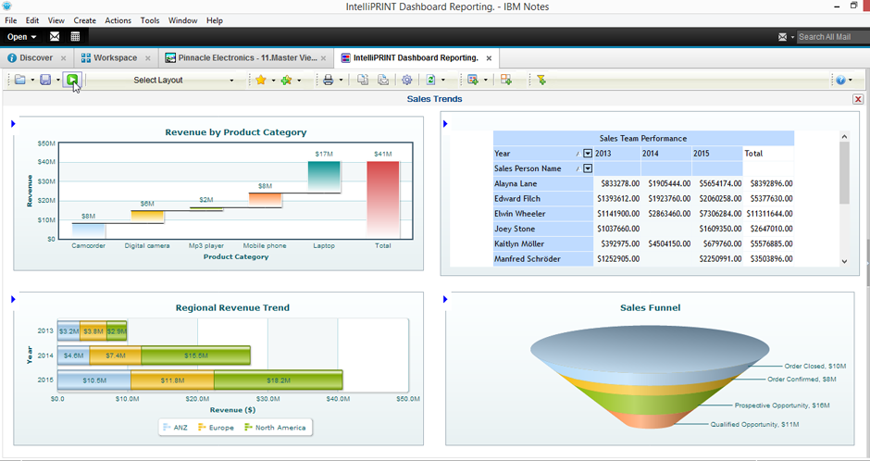Viewport: 870px width, 461px height.
Task: Click the yellow star favorites icon
Action: 261,81
